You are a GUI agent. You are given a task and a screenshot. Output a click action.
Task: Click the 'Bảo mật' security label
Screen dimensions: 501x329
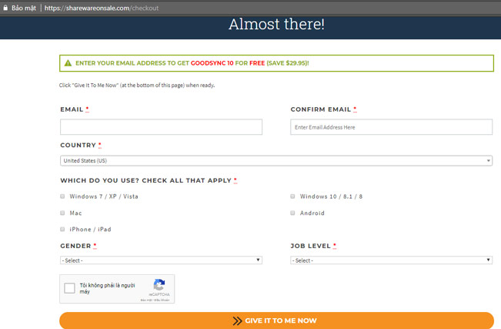pyautogui.click(x=24, y=8)
